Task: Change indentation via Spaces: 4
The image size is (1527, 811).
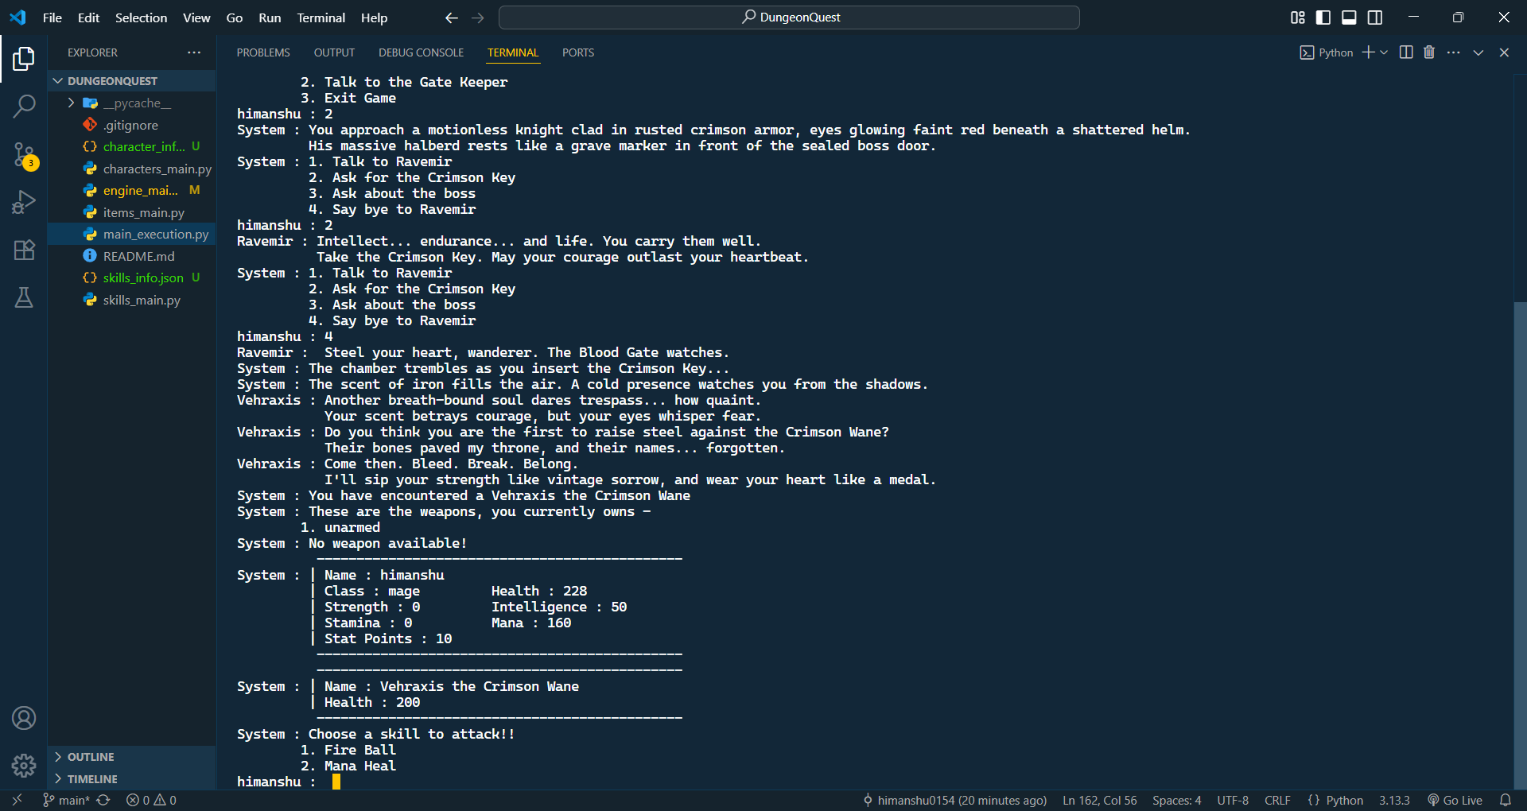Action: click(1177, 800)
